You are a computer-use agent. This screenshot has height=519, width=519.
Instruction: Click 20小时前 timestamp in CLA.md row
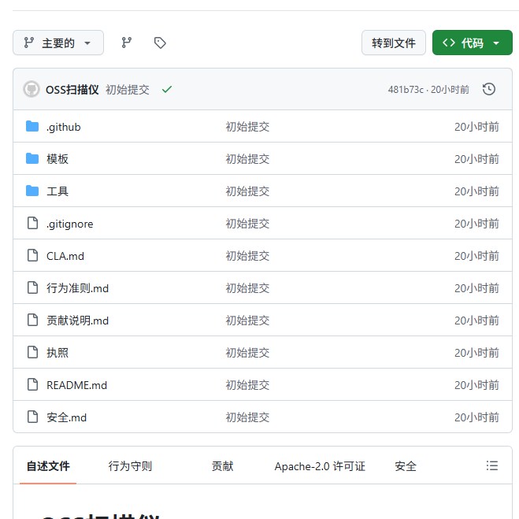(x=476, y=256)
